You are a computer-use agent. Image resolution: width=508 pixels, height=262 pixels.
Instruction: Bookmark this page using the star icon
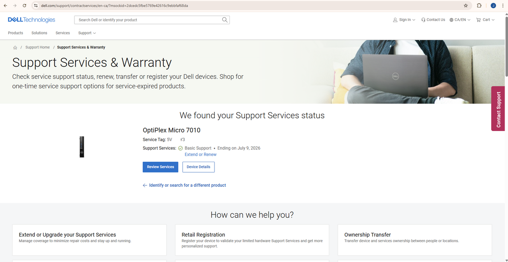click(x=466, y=6)
